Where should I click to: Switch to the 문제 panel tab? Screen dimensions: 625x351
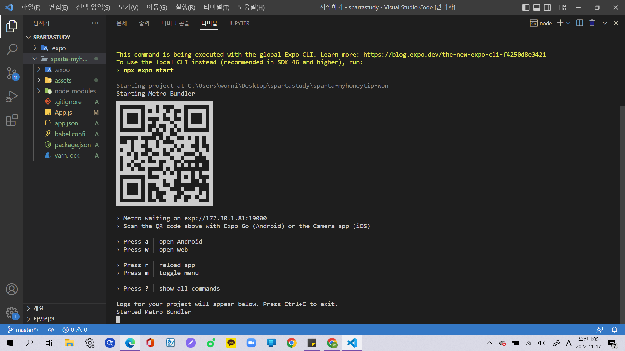(x=122, y=23)
